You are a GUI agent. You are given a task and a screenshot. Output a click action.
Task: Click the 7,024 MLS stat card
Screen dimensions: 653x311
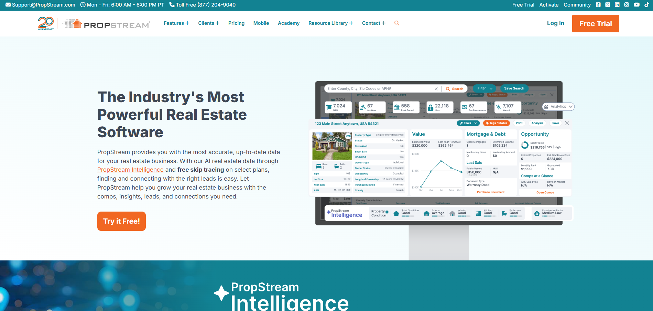pyautogui.click(x=338, y=107)
